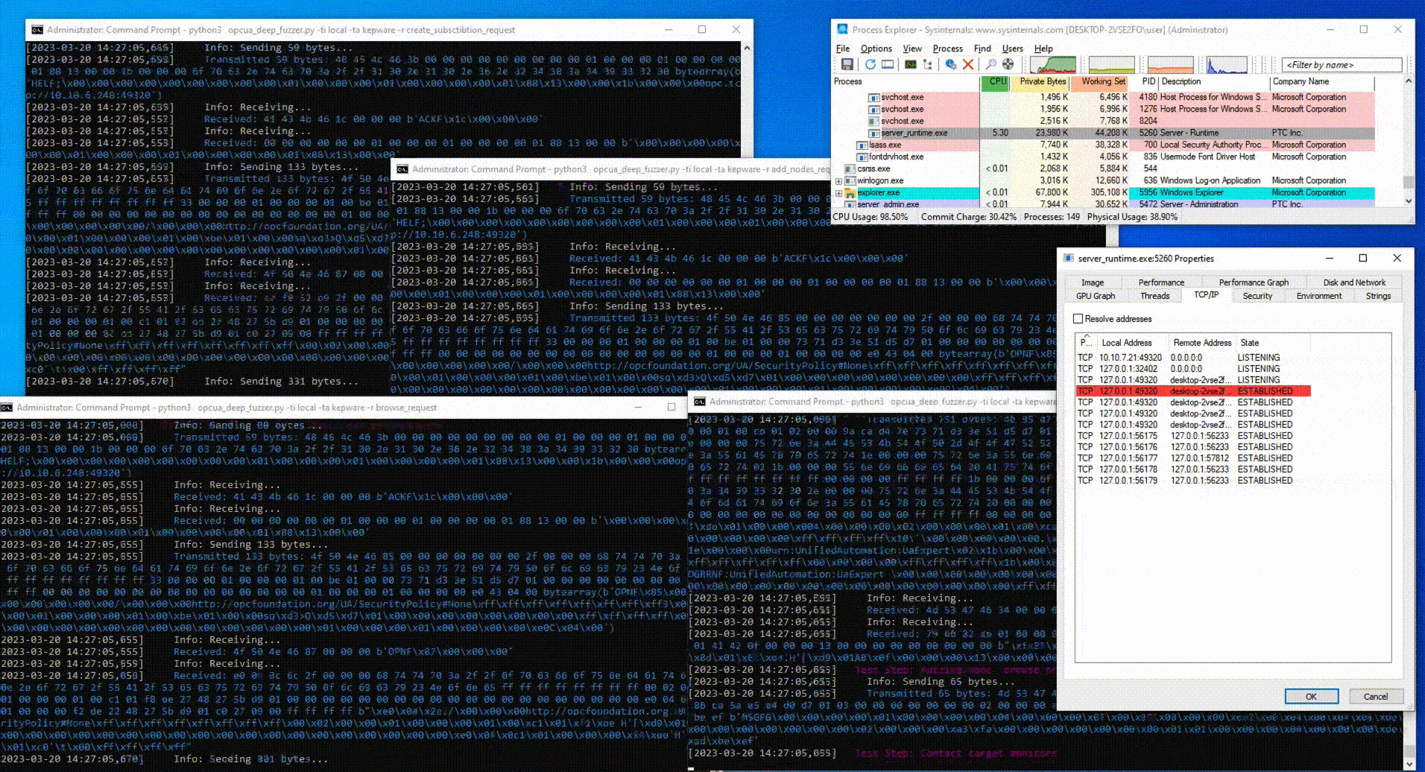Toggle the Show Lower Pane view
Viewport: 1425px width, 772px height.
tap(888, 65)
